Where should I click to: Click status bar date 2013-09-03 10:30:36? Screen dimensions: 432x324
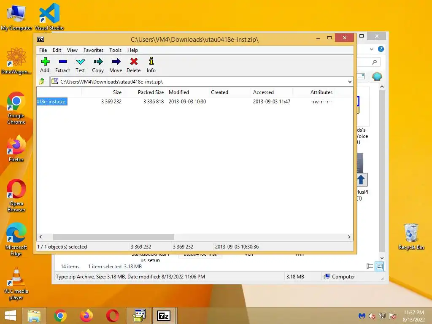(237, 246)
